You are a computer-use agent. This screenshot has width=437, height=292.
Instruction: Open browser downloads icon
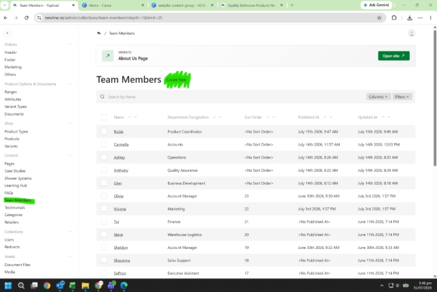[410, 18]
